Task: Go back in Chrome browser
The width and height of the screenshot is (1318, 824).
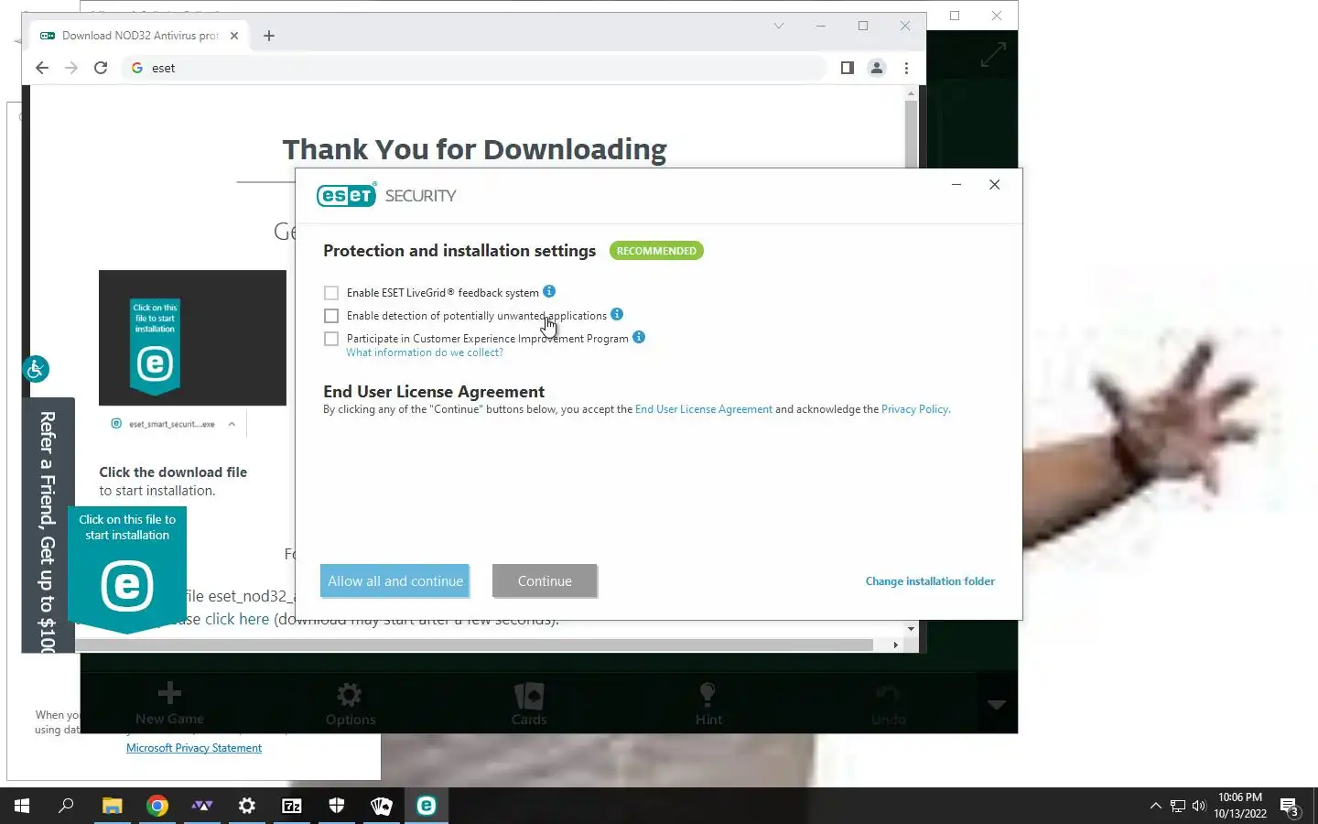Action: (41, 68)
